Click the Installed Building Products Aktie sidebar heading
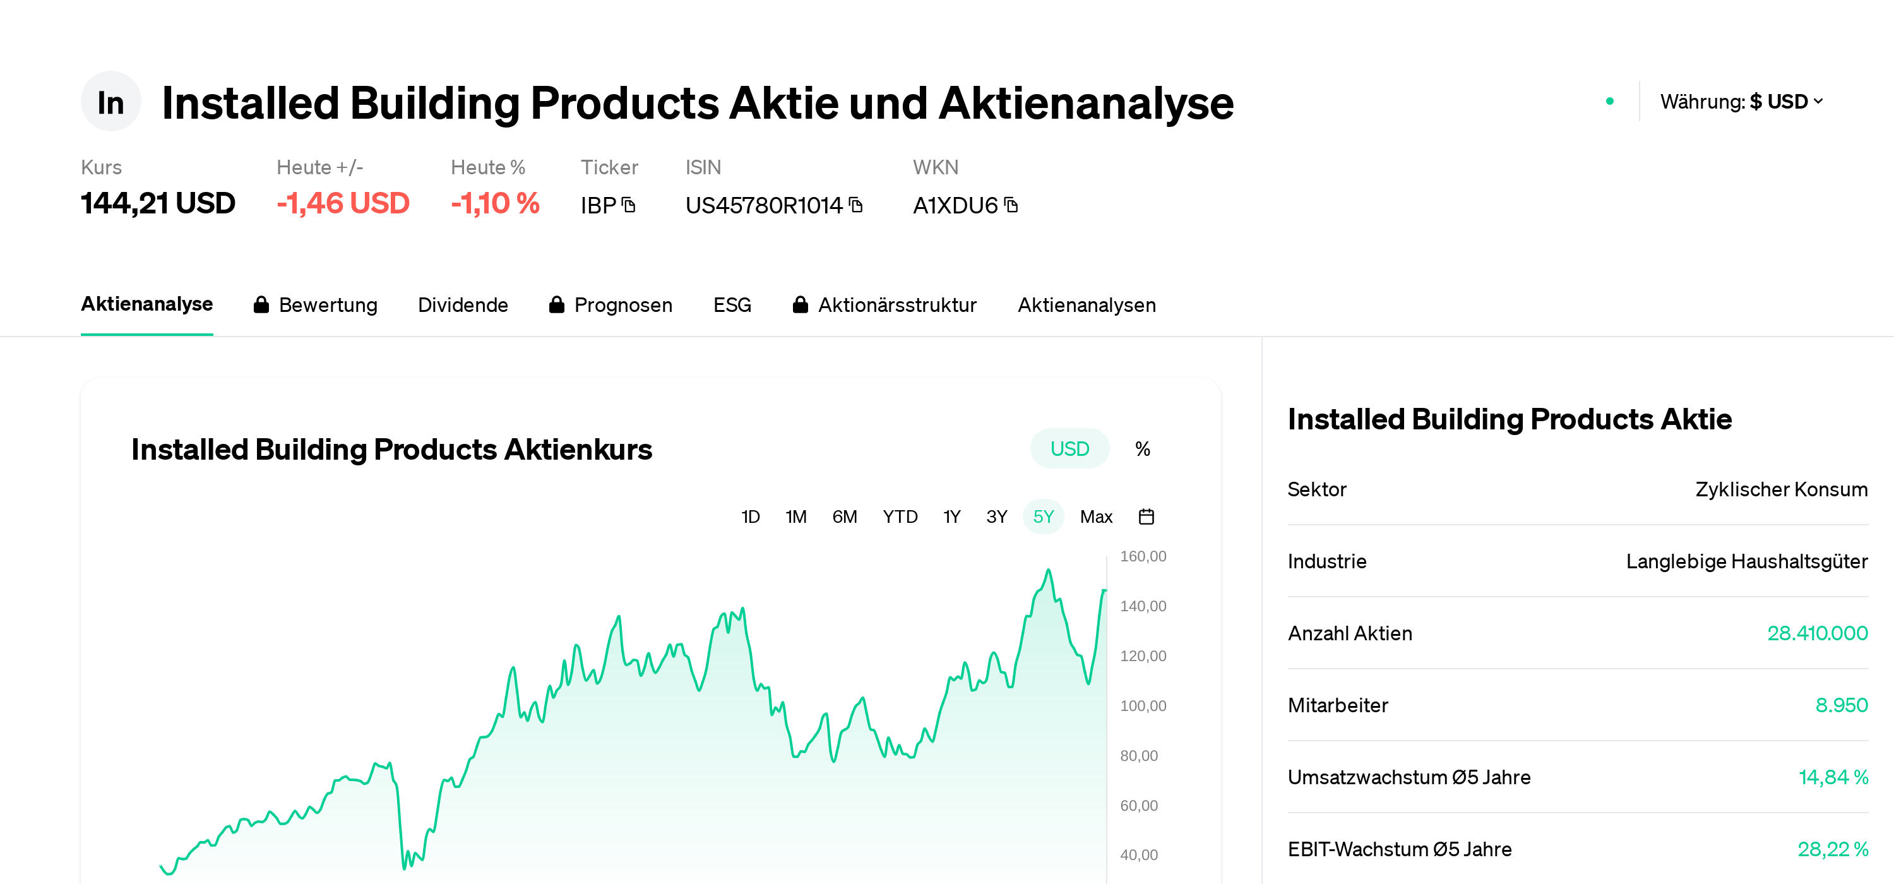This screenshot has height=884, width=1894. tap(1510, 419)
